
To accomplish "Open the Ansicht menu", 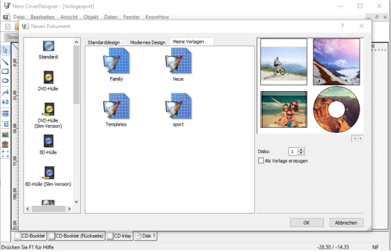I will pos(69,17).
